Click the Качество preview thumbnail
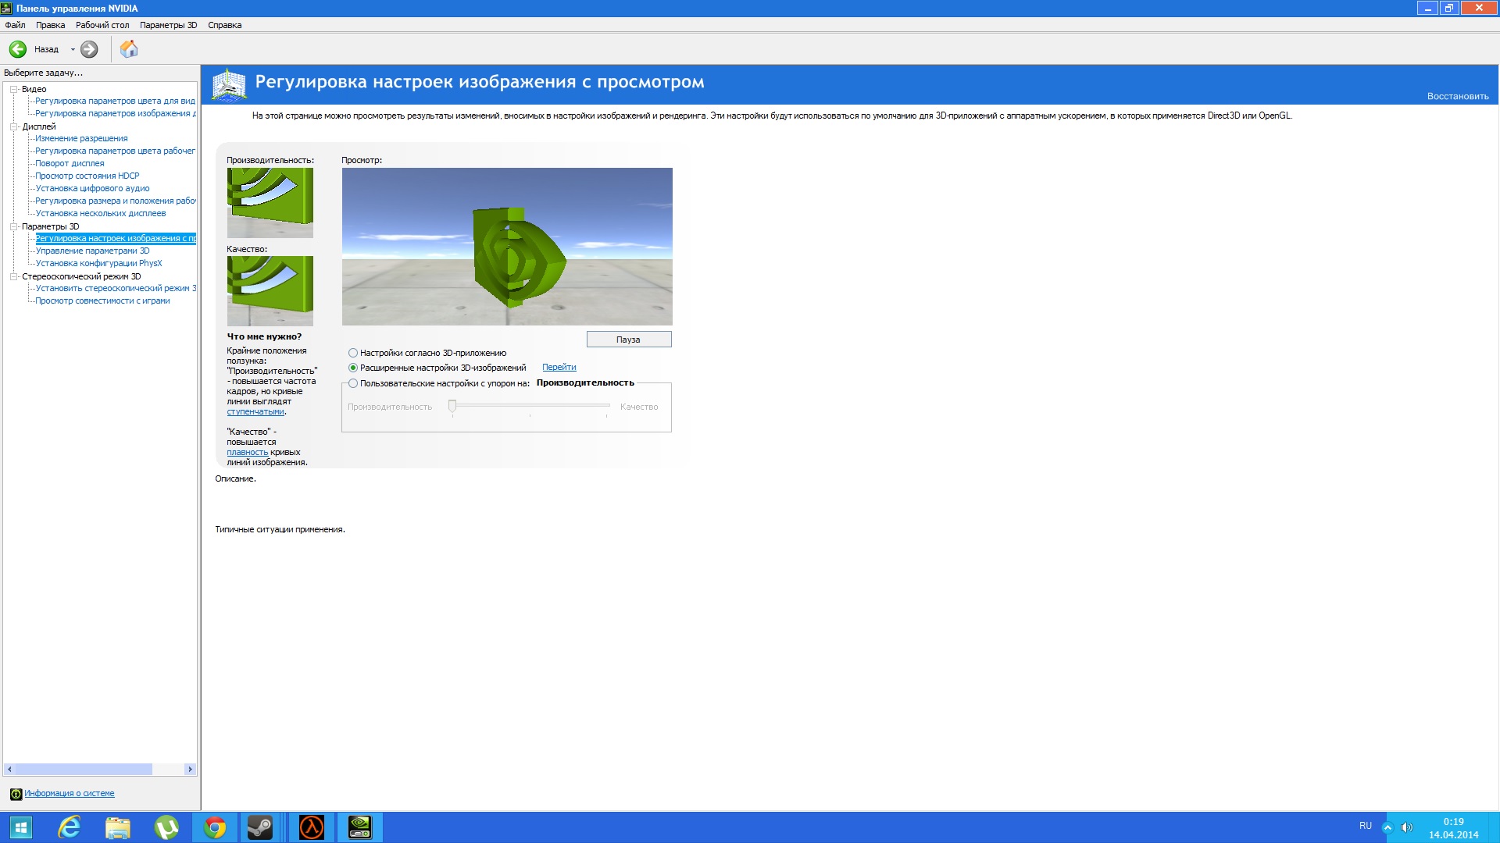The width and height of the screenshot is (1500, 843). (x=270, y=291)
